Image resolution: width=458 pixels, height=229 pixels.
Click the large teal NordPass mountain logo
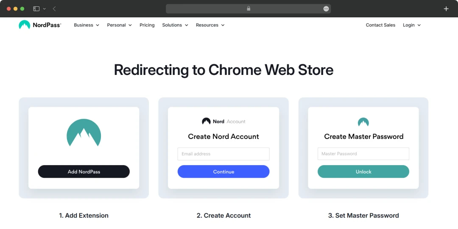pos(84,132)
